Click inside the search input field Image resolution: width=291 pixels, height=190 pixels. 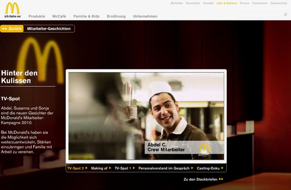[x=260, y=14]
